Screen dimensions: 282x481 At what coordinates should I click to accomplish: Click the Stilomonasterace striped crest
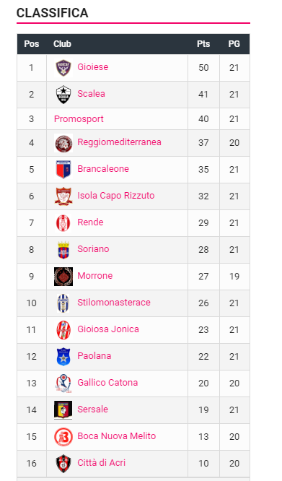pos(63,303)
